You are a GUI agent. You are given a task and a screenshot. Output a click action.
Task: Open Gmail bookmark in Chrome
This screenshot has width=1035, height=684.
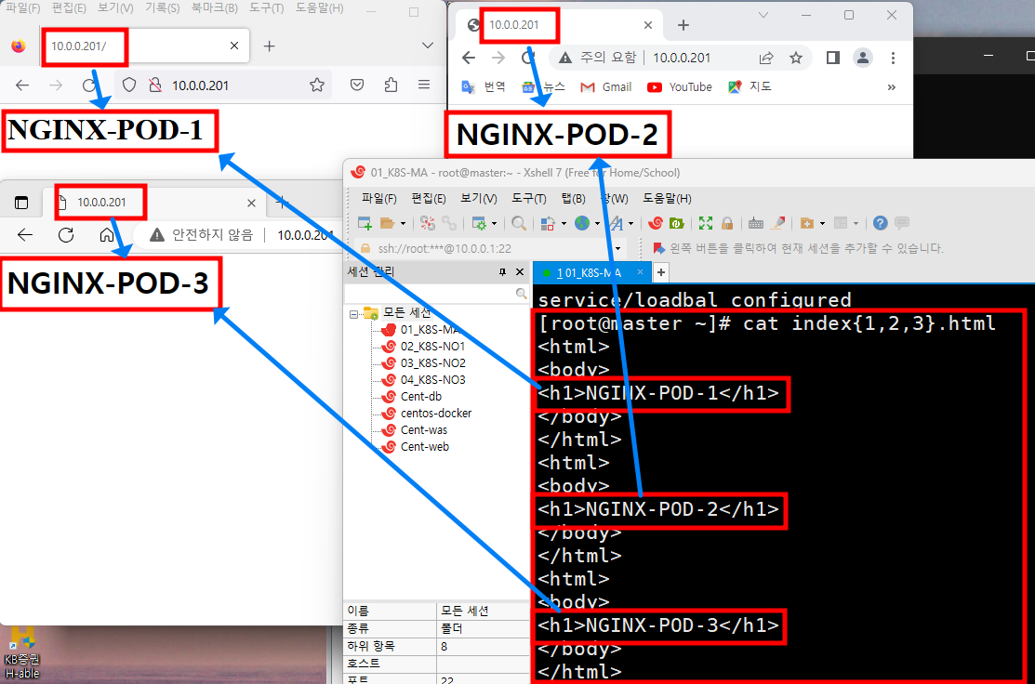pos(606,87)
